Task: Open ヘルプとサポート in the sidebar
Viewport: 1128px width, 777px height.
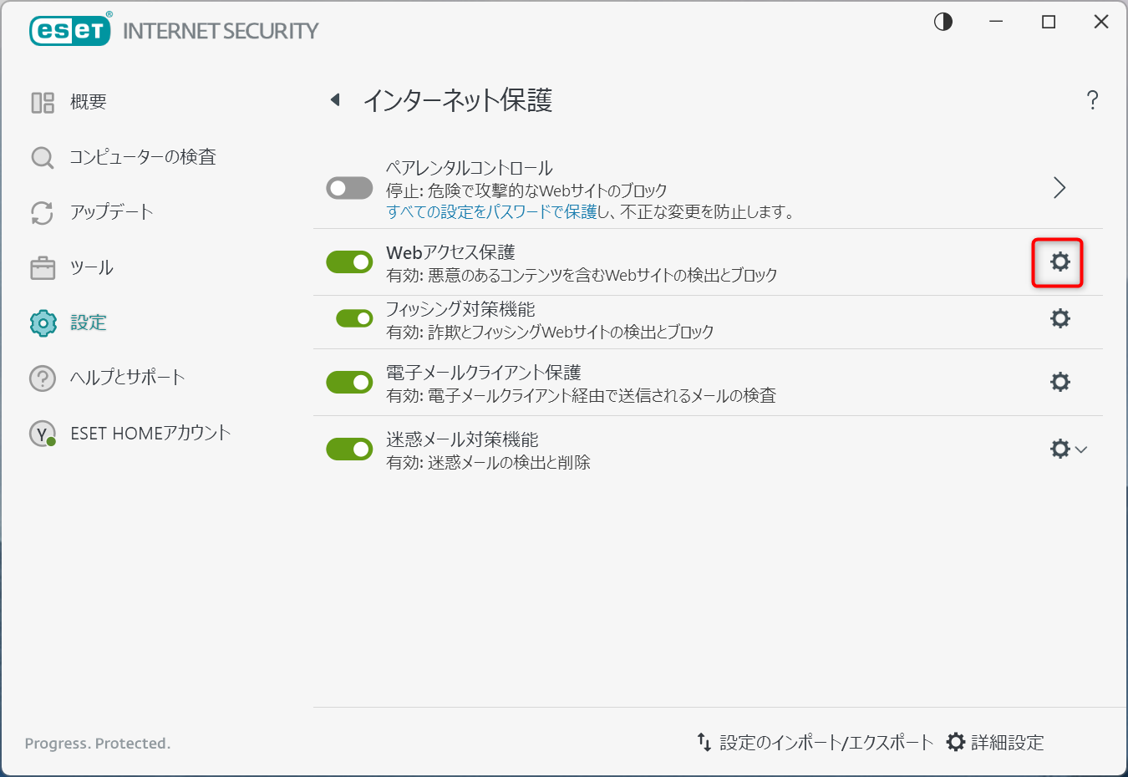Action: coord(128,378)
